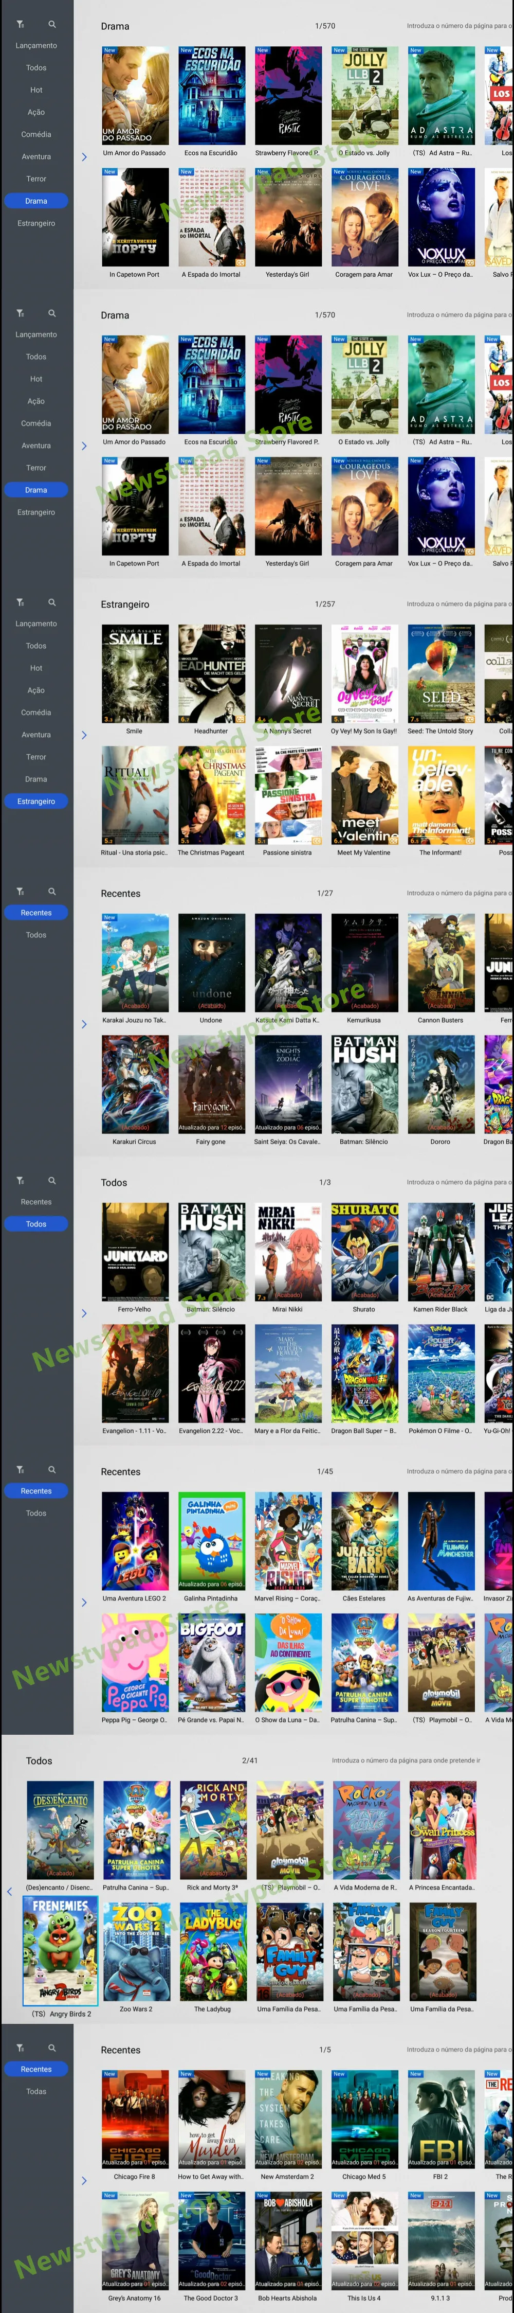Click the Bob Hearts Abishola title text
Screen dimensions: 514x2313
[x=287, y=2299]
